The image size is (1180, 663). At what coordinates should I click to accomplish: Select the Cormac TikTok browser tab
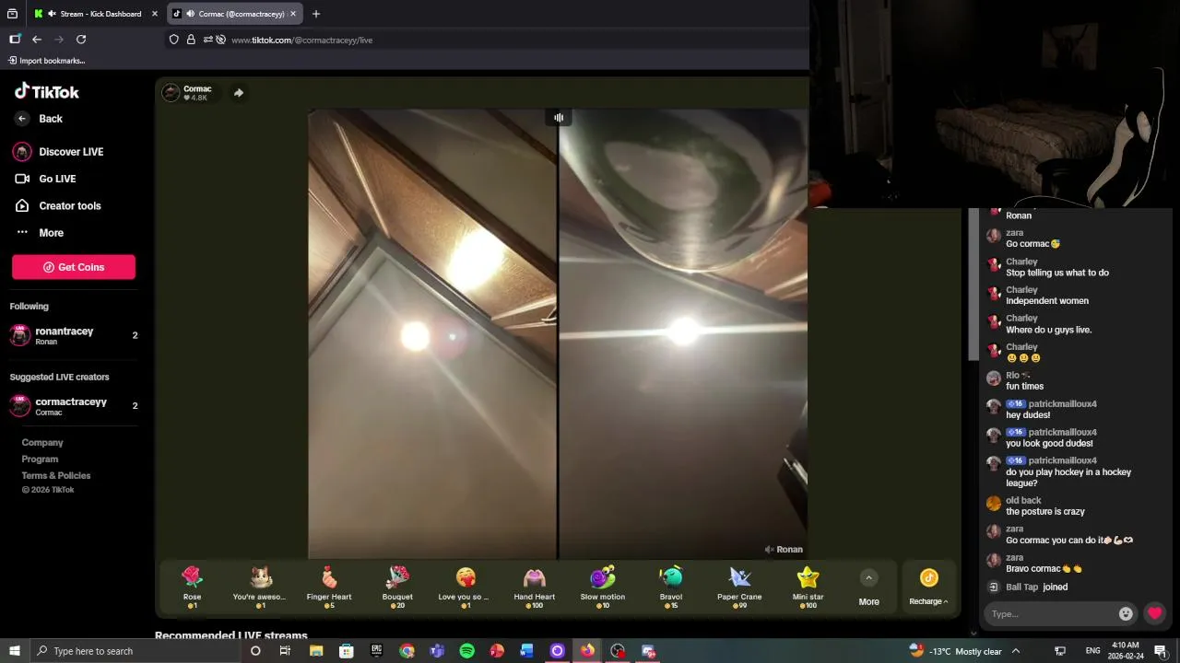(235, 14)
